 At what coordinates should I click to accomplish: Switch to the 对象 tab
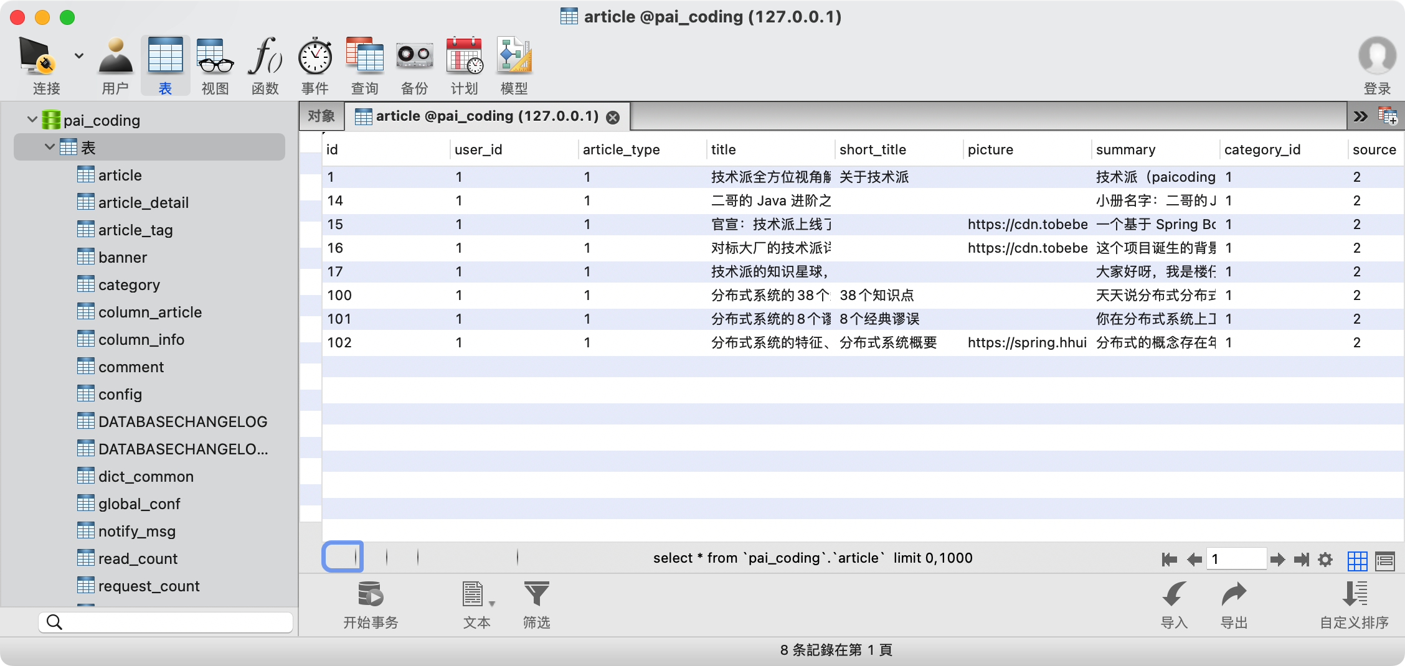click(x=321, y=116)
